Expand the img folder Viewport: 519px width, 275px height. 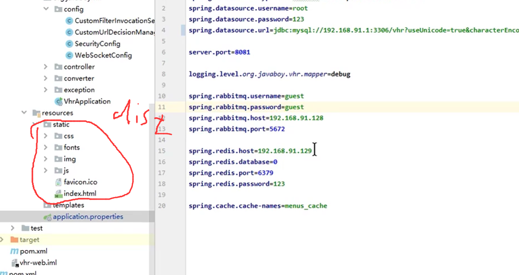(46, 159)
